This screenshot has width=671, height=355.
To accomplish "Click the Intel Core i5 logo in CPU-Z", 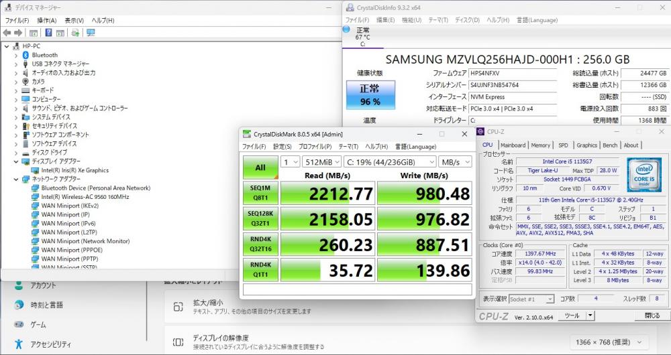I will point(643,175).
